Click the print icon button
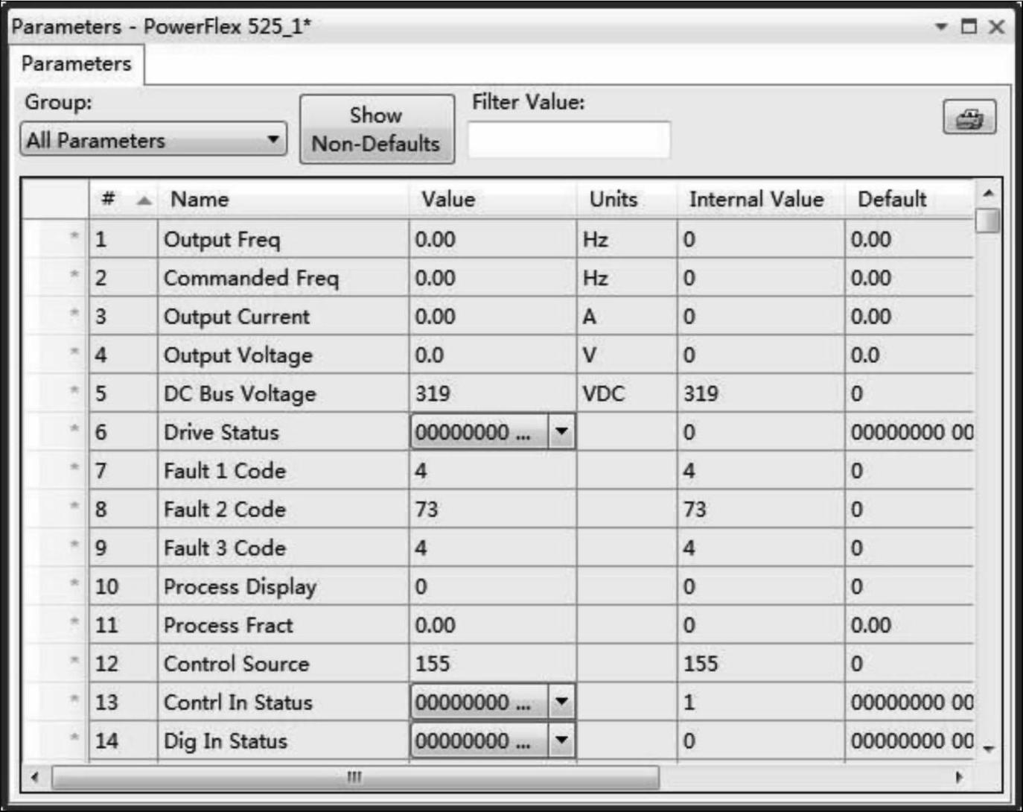1023x812 pixels. point(969,118)
